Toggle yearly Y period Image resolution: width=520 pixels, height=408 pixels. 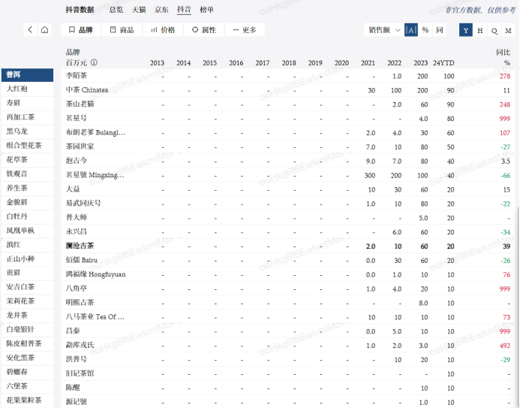[466, 30]
